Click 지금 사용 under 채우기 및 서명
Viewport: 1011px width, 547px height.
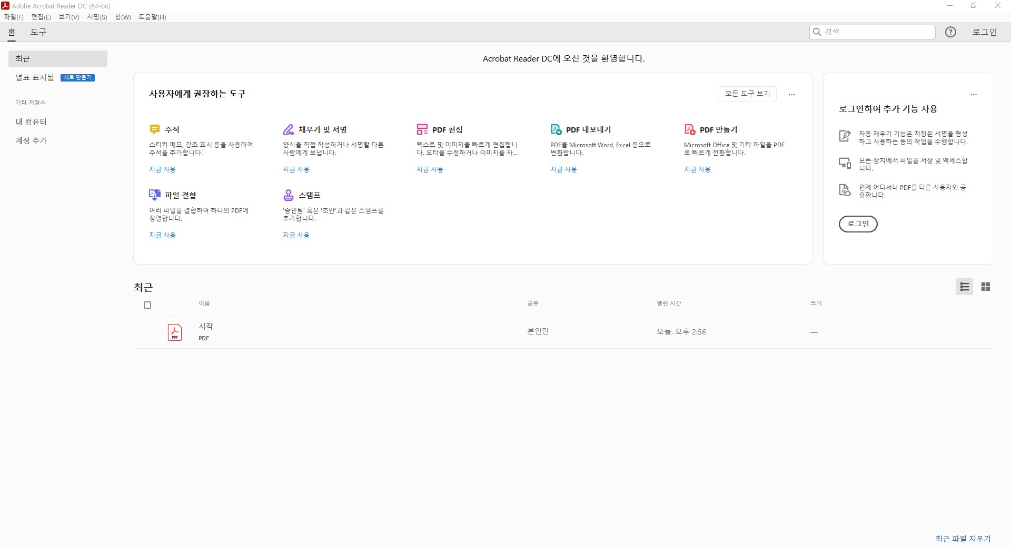coord(296,169)
